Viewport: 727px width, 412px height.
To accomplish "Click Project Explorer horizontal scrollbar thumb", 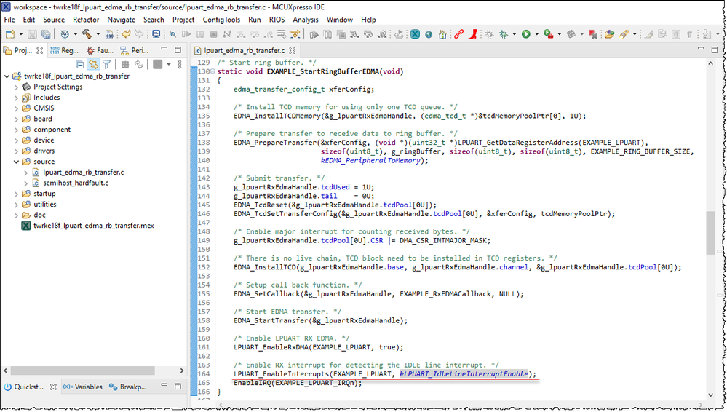I will tap(82, 371).
